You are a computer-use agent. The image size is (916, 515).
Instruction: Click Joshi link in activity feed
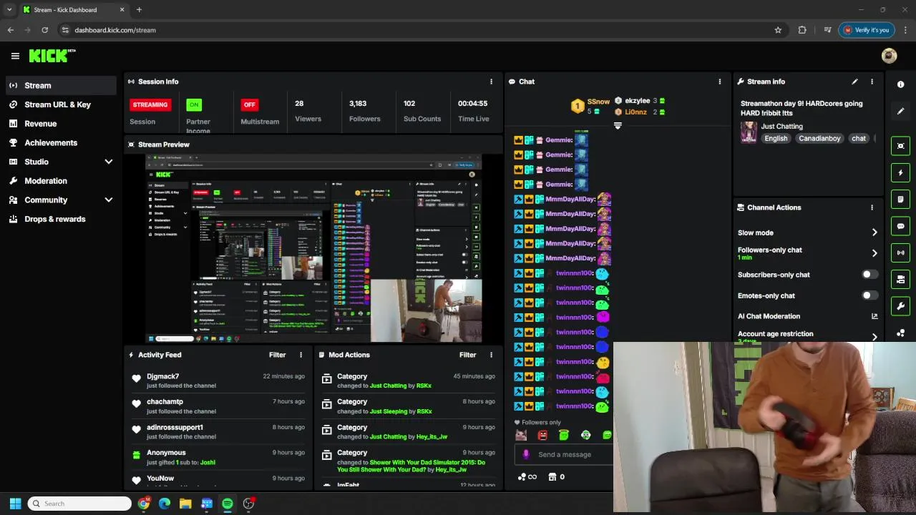[208, 463]
